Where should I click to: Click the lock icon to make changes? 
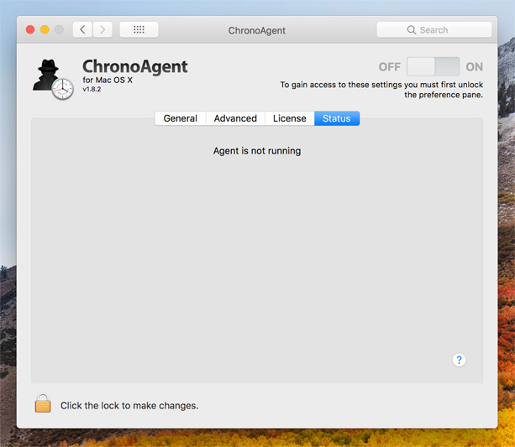tap(43, 403)
